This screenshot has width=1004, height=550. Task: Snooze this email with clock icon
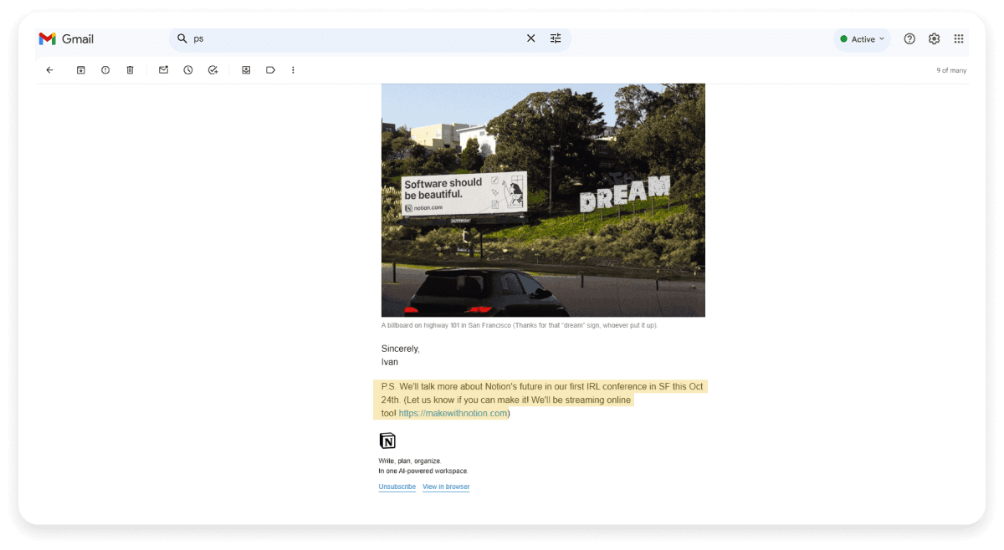[x=188, y=70]
